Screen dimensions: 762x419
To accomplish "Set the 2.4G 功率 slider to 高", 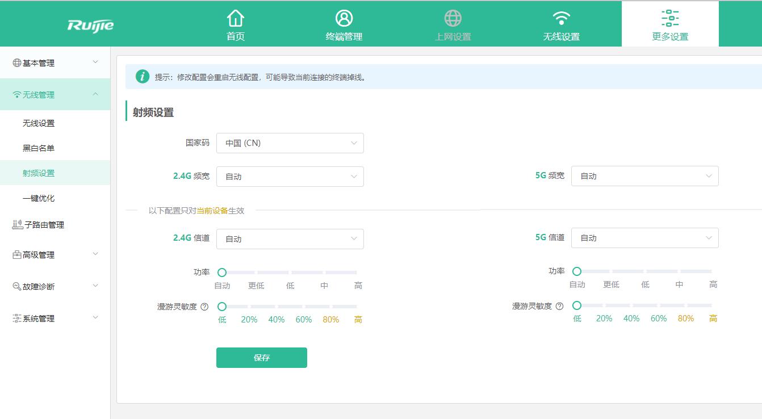I will 358,273.
